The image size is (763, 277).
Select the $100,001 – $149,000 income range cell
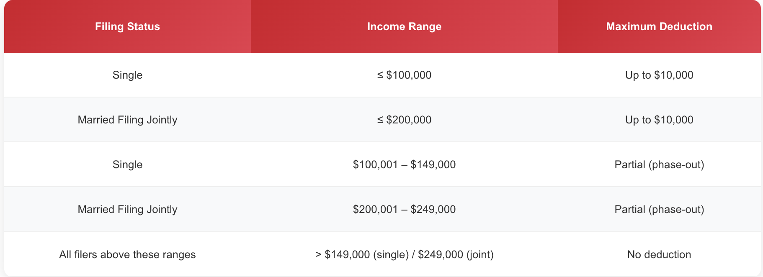pos(404,164)
